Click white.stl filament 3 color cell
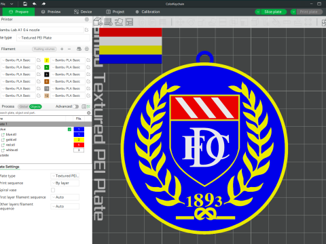Image resolution: width=326 pixels, height=244 pixels. pyautogui.click(x=79, y=150)
